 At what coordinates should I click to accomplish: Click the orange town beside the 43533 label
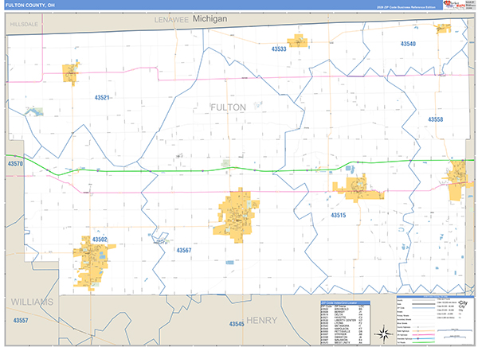click(298, 41)
